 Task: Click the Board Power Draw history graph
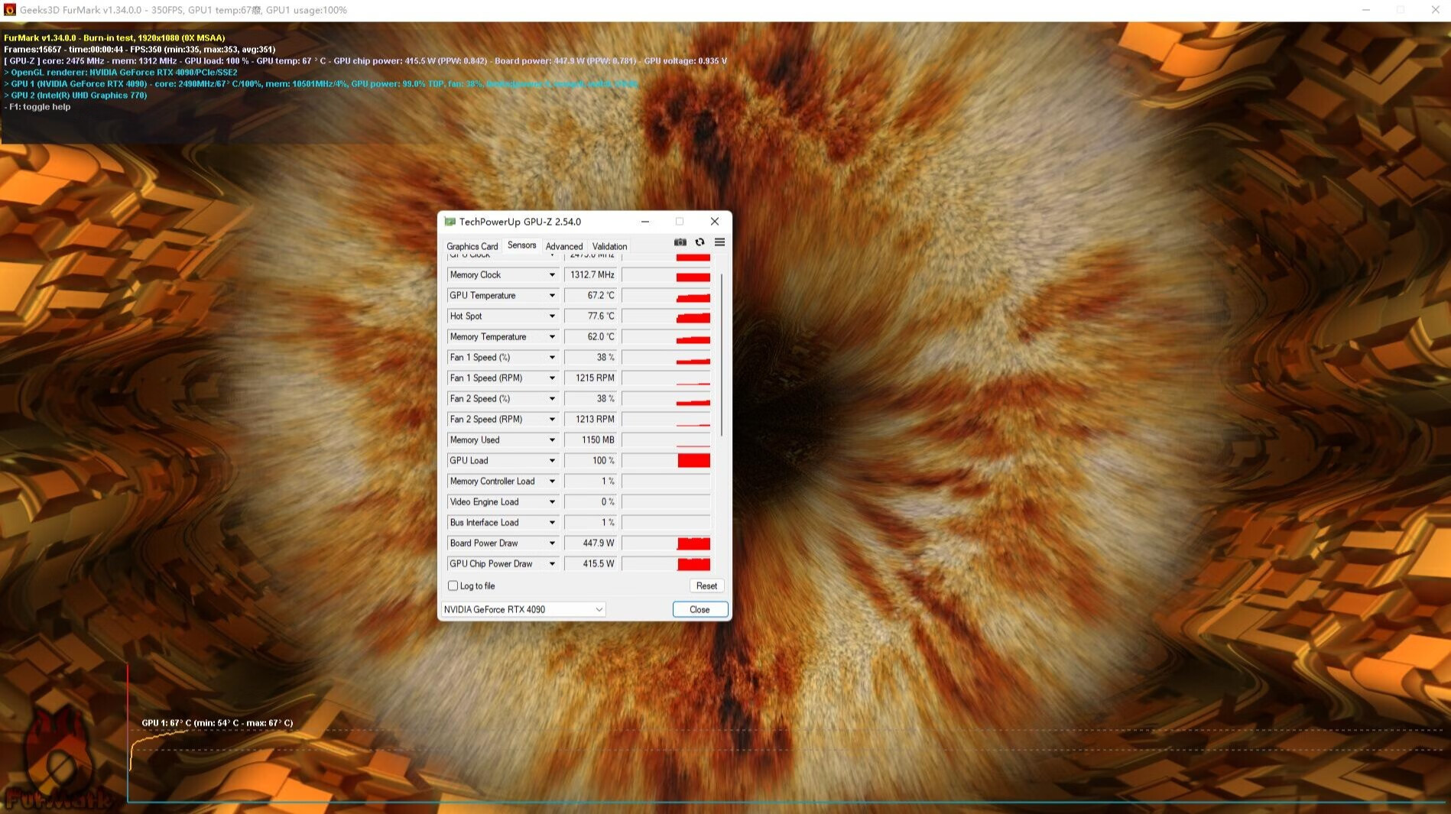coord(666,543)
